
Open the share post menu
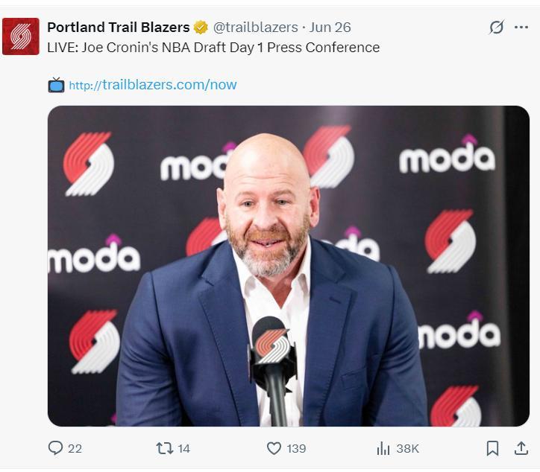pyautogui.click(x=521, y=448)
